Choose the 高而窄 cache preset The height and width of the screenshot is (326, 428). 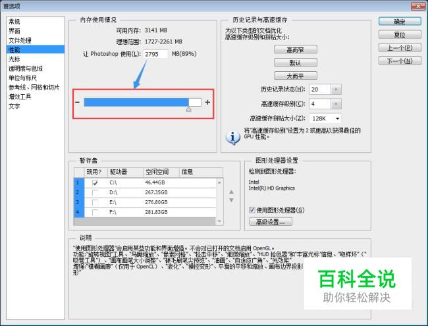[296, 49]
